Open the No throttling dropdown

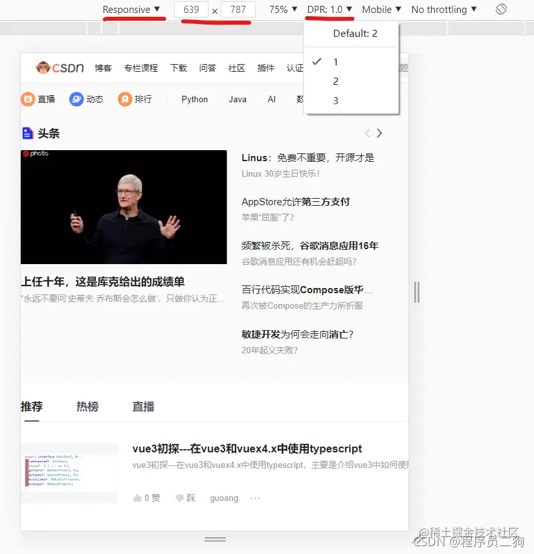[x=444, y=9]
